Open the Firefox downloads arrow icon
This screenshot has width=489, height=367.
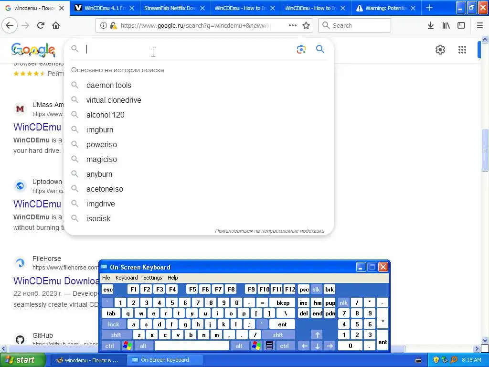point(431,25)
